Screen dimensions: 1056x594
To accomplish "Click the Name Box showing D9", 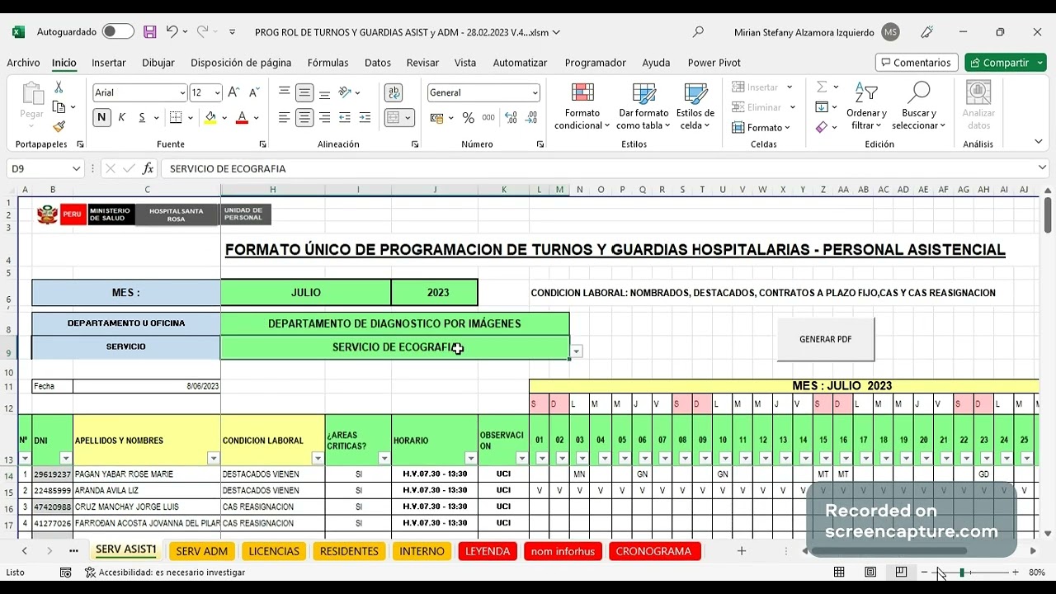I will 39,168.
